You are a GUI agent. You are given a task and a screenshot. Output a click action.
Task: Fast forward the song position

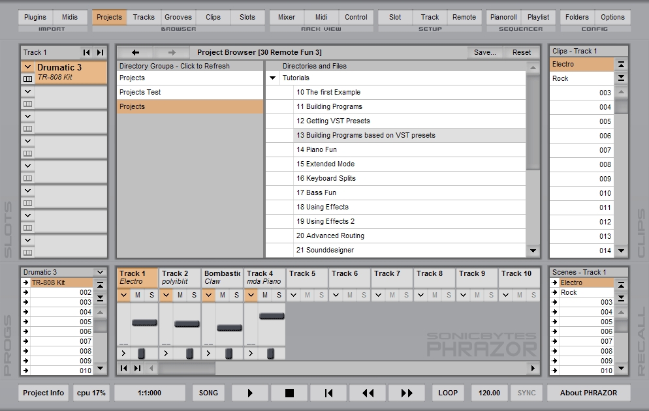(x=407, y=393)
